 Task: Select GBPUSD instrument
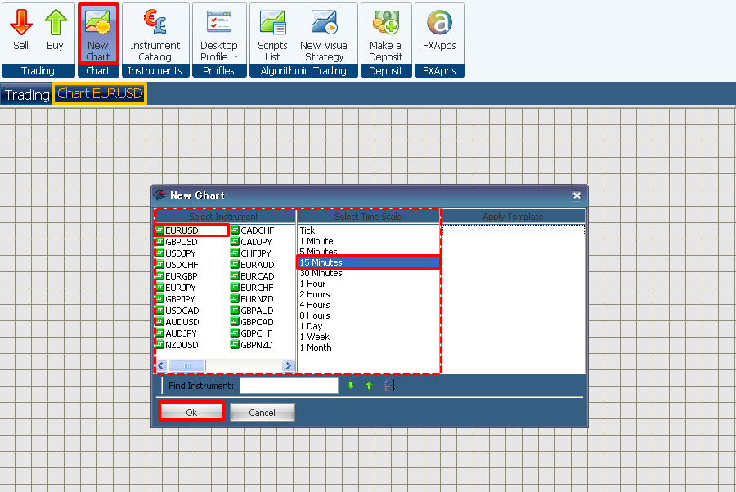[176, 242]
